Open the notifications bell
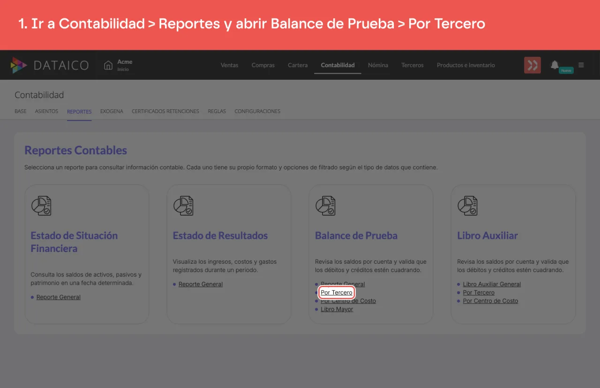Screen dimensions: 600x388 click(555, 65)
